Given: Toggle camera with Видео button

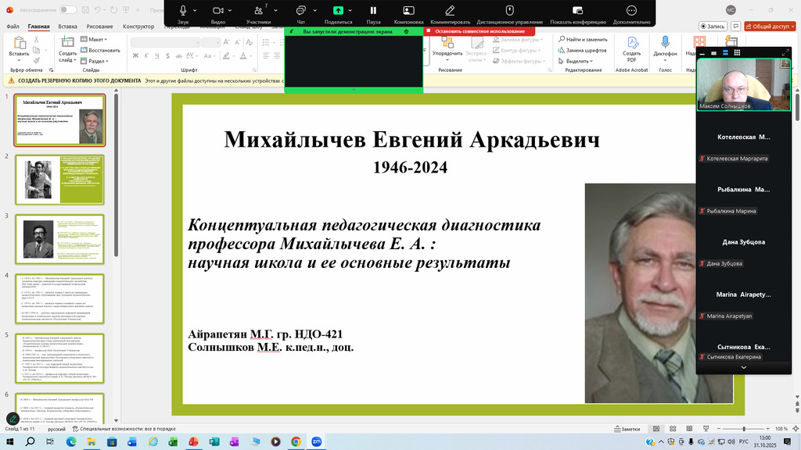Looking at the screenshot, I should 218,11.
